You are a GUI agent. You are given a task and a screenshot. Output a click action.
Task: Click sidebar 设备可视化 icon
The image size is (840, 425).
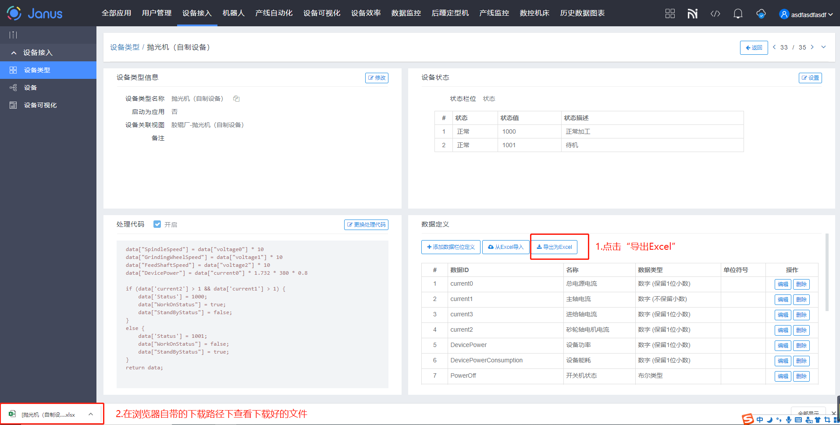[13, 105]
